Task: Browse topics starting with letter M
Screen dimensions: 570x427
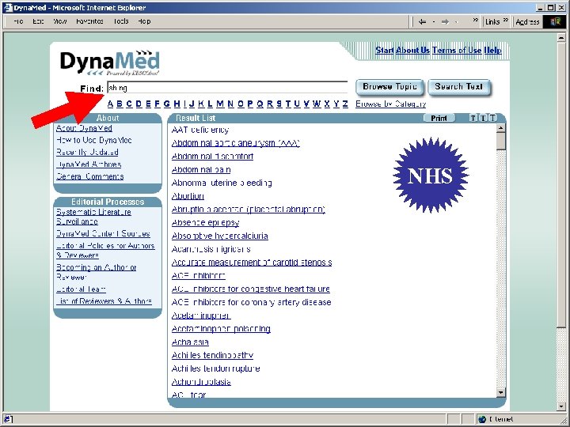Action: pos(220,104)
